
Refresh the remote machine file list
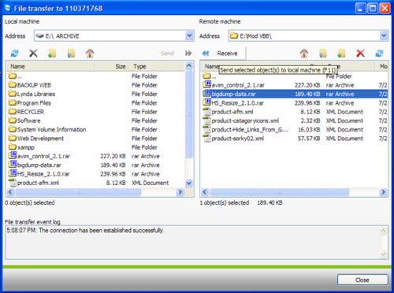pos(379,54)
